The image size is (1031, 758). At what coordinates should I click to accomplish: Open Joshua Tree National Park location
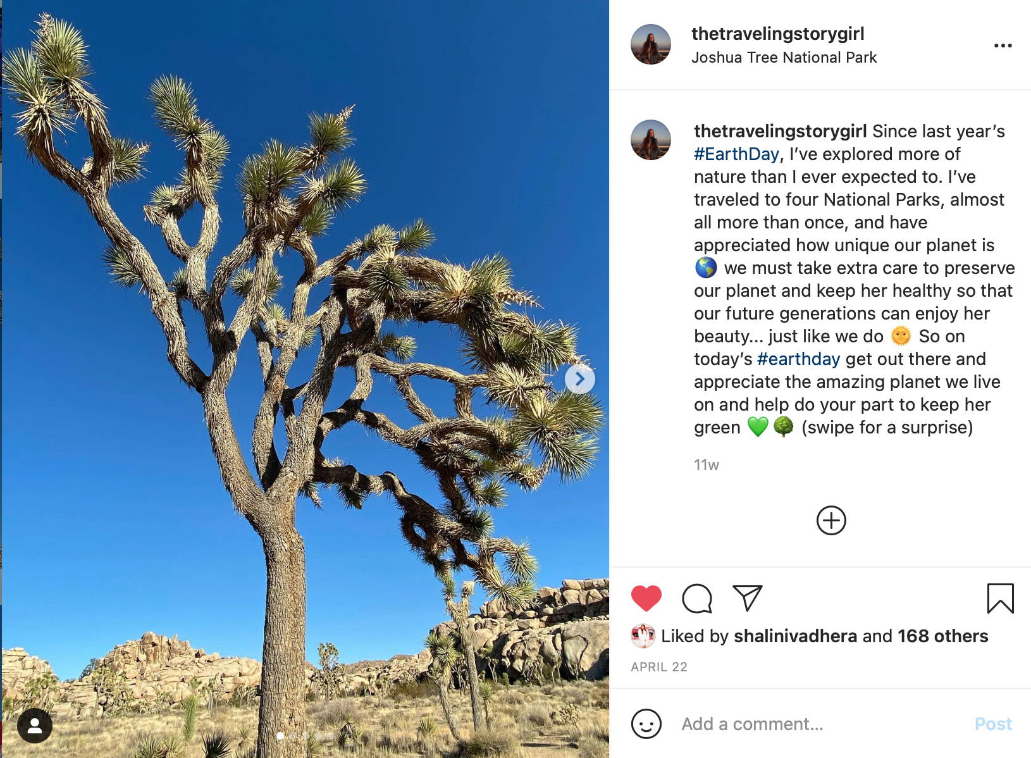[x=784, y=58]
